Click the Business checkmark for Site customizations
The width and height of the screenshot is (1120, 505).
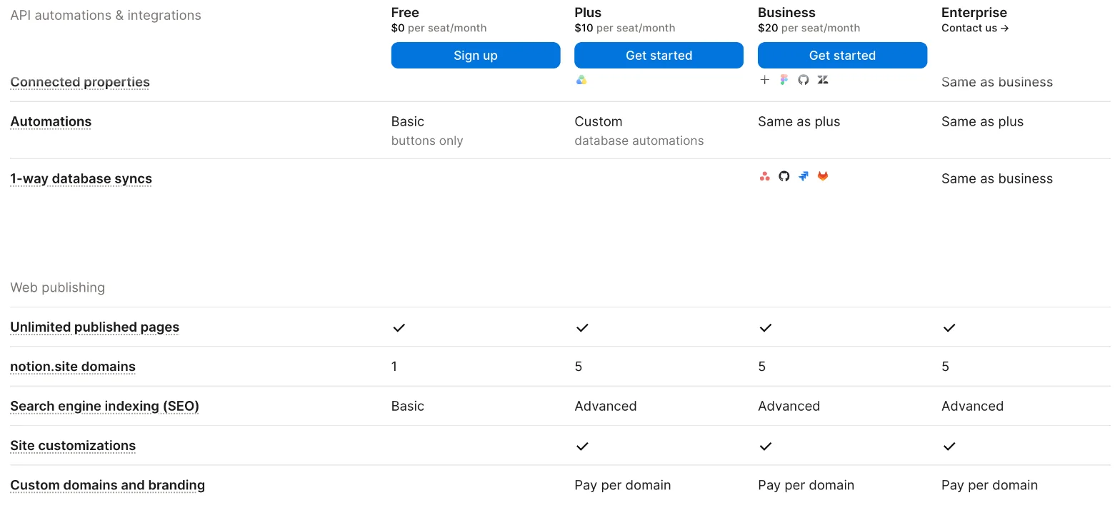pos(766,446)
